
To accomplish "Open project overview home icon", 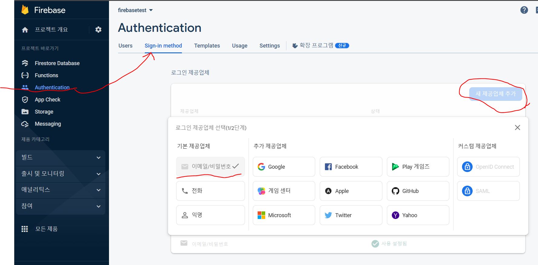I will [25, 30].
